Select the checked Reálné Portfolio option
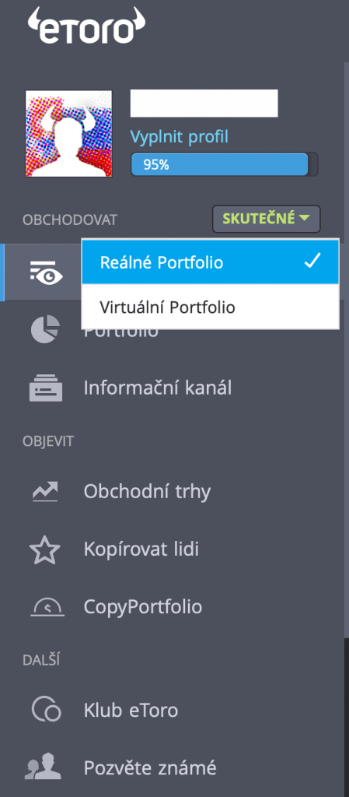This screenshot has width=349, height=797. coord(210,262)
